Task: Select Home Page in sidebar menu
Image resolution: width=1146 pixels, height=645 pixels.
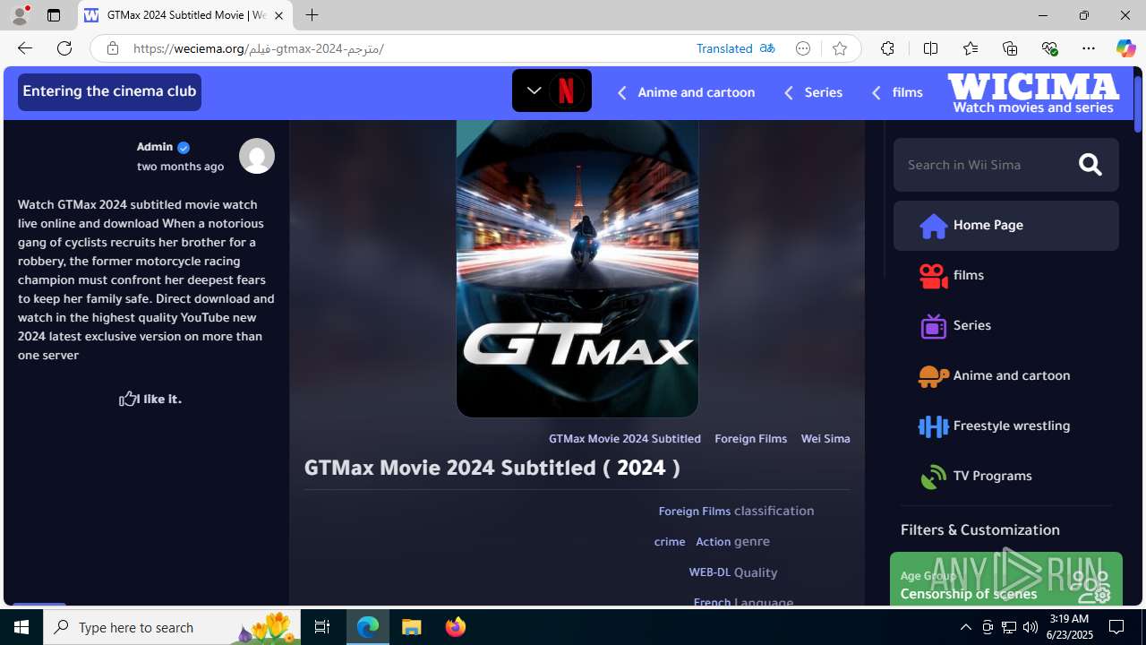Action: point(1005,225)
